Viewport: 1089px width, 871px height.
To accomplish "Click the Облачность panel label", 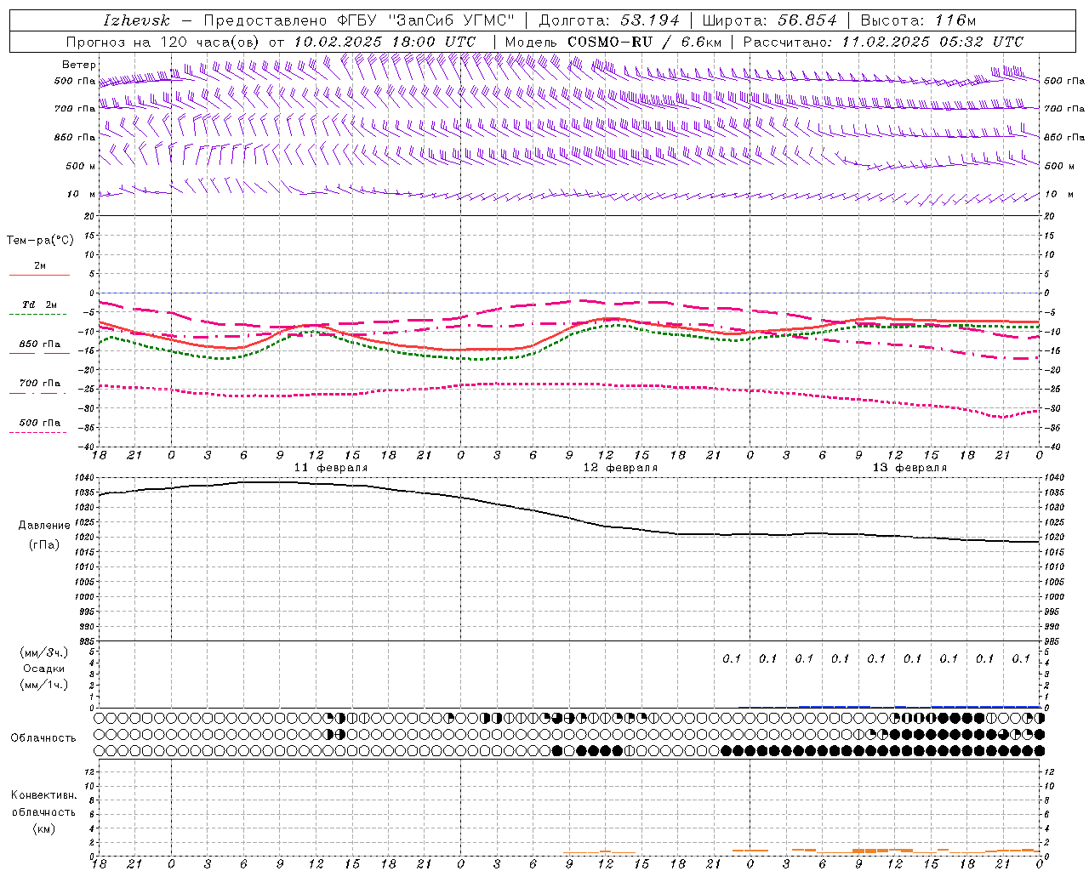I will point(43,738).
